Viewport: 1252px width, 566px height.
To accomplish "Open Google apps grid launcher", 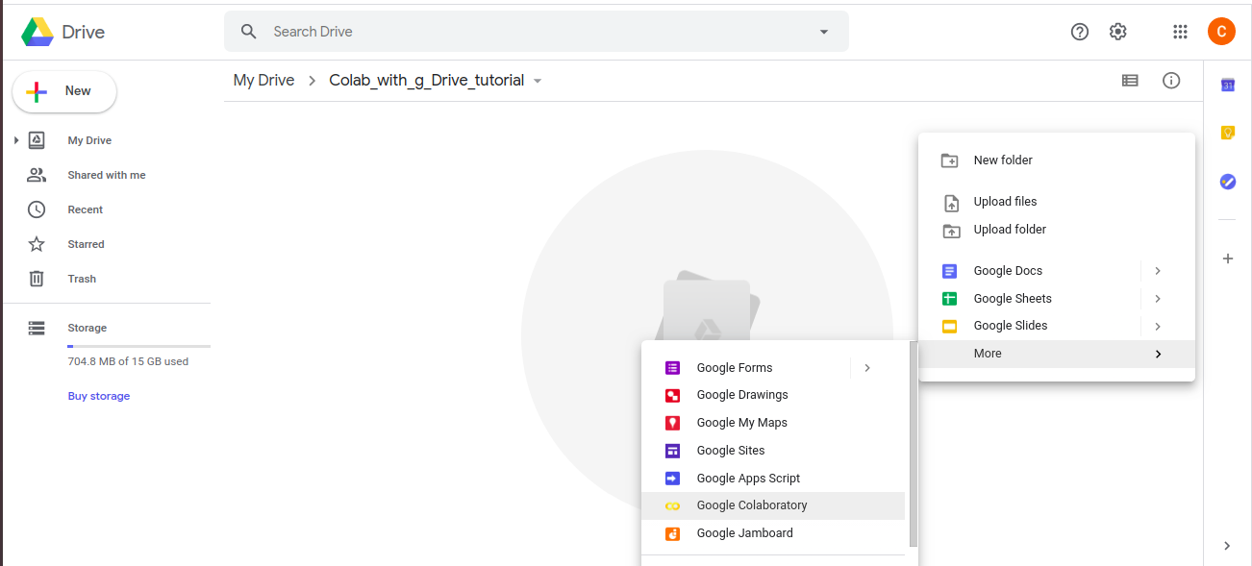I will [1180, 32].
